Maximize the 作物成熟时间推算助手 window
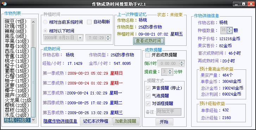 [244, 4]
